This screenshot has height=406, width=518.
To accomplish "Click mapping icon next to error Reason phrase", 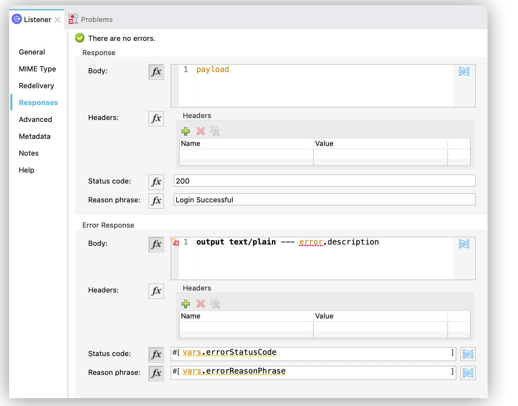I will (x=468, y=373).
